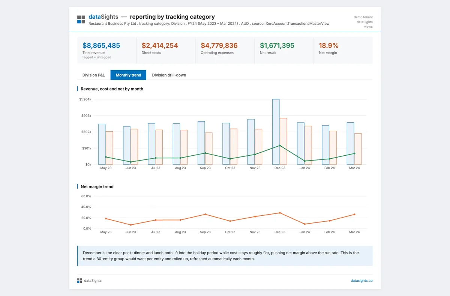Screen dimensions: 450x296
Task: Click the Total revenue $8,865,485 card
Action: [x=106, y=50]
